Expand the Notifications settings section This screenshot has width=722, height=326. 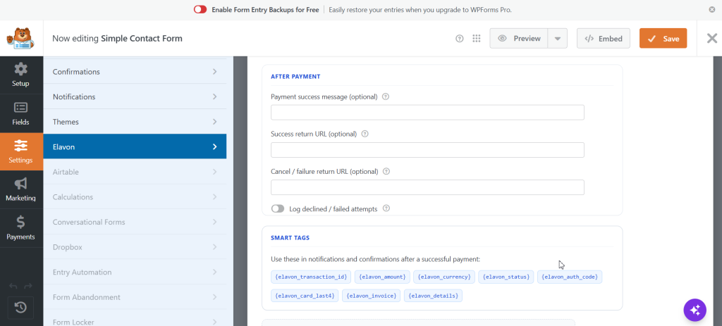tap(135, 96)
